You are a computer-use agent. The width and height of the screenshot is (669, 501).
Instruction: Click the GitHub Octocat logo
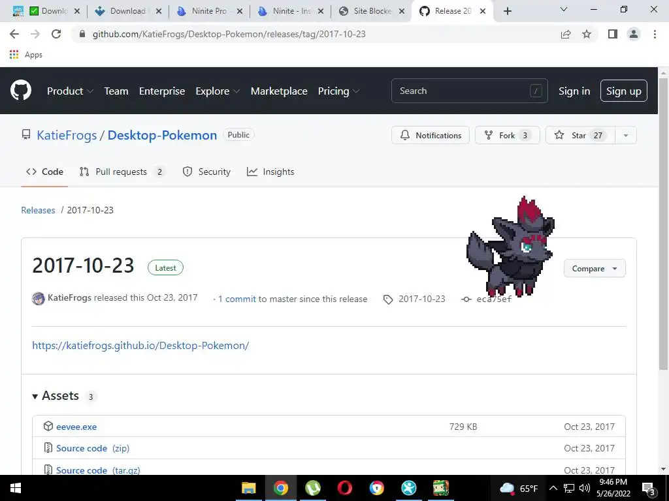click(21, 90)
